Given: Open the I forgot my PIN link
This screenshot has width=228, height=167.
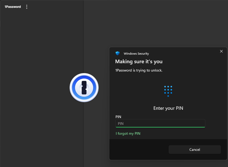Looking at the screenshot, I should [x=128, y=133].
